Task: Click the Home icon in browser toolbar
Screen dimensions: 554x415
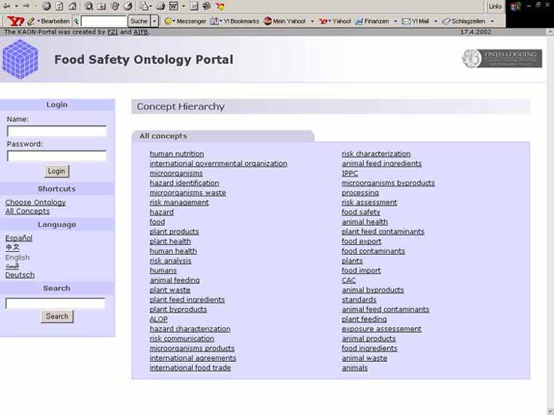Action: 72,6
